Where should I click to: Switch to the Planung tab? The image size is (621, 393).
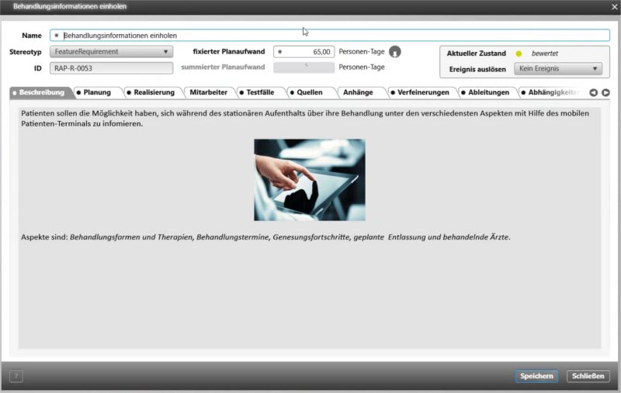[97, 92]
